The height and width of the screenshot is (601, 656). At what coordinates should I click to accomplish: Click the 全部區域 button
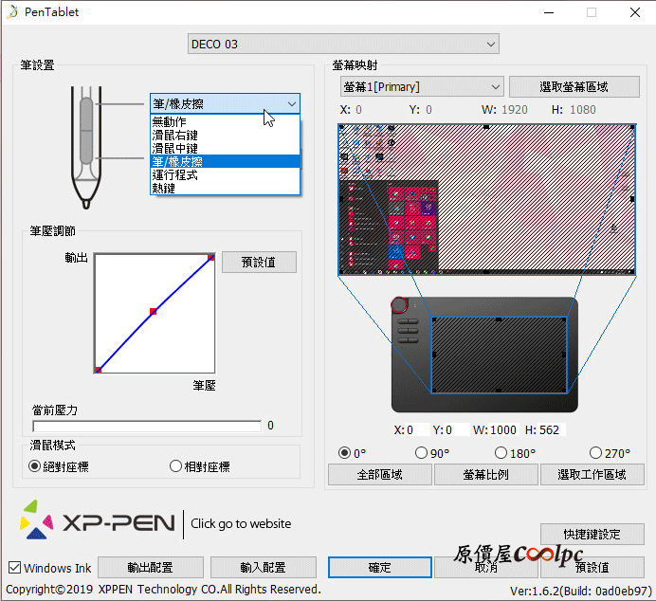coord(380,475)
